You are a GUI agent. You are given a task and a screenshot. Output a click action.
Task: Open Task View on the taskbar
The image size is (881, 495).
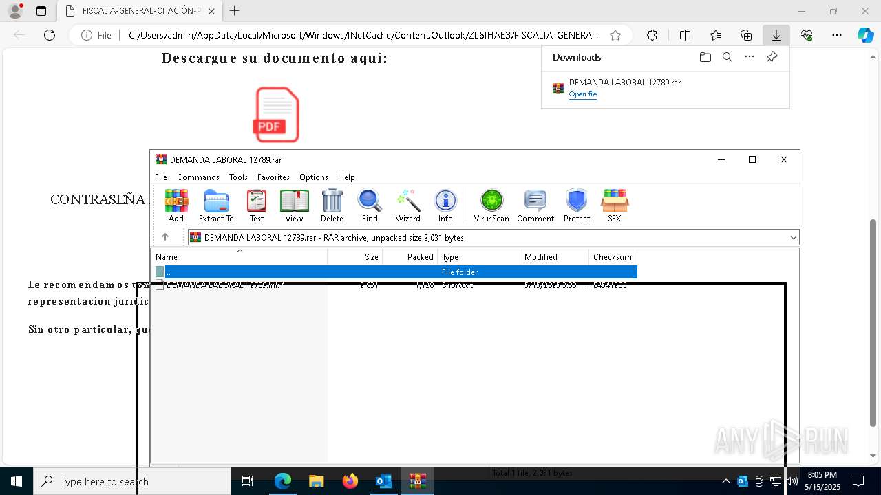[x=248, y=481]
